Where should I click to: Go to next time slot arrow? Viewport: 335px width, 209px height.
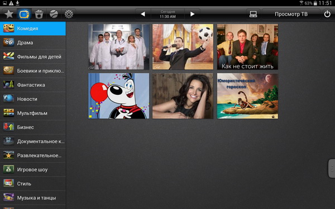point(192,14)
